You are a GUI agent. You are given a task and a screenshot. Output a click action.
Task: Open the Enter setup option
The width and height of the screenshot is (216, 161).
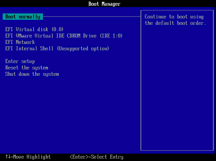pyautogui.click(x=20, y=61)
